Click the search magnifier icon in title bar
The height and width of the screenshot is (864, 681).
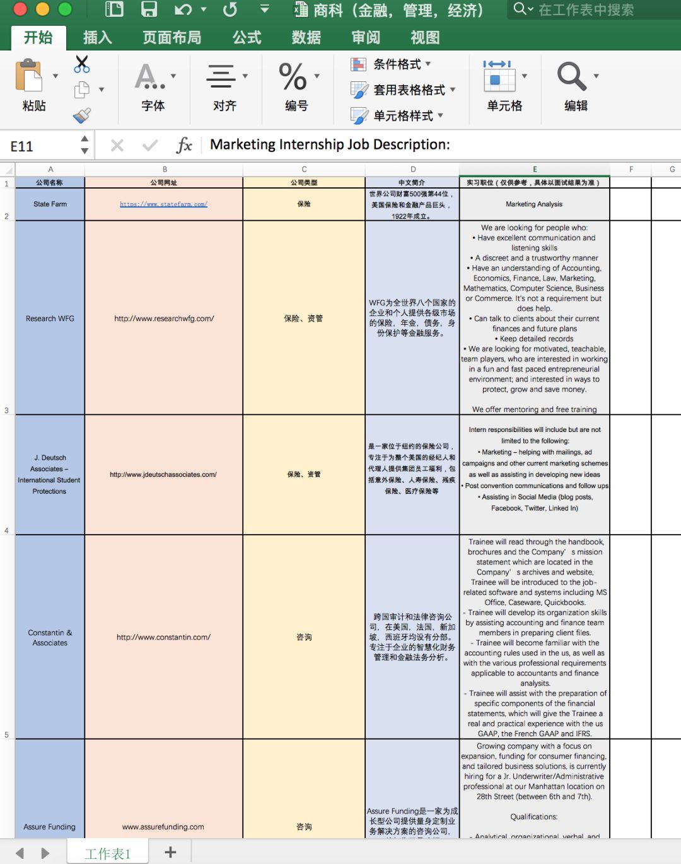coord(520,8)
